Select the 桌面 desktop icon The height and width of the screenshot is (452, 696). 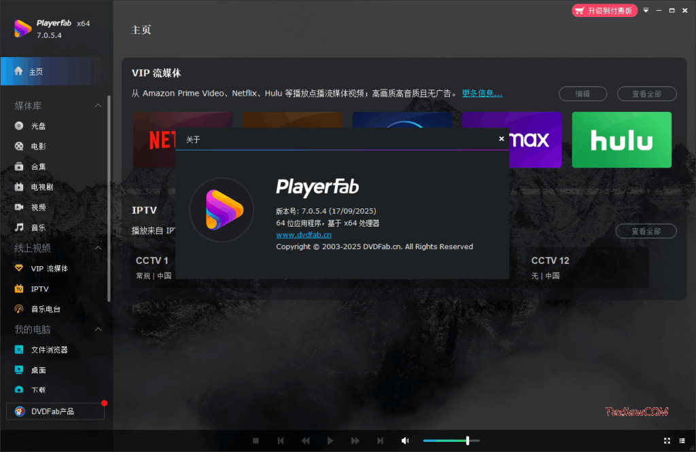point(19,370)
